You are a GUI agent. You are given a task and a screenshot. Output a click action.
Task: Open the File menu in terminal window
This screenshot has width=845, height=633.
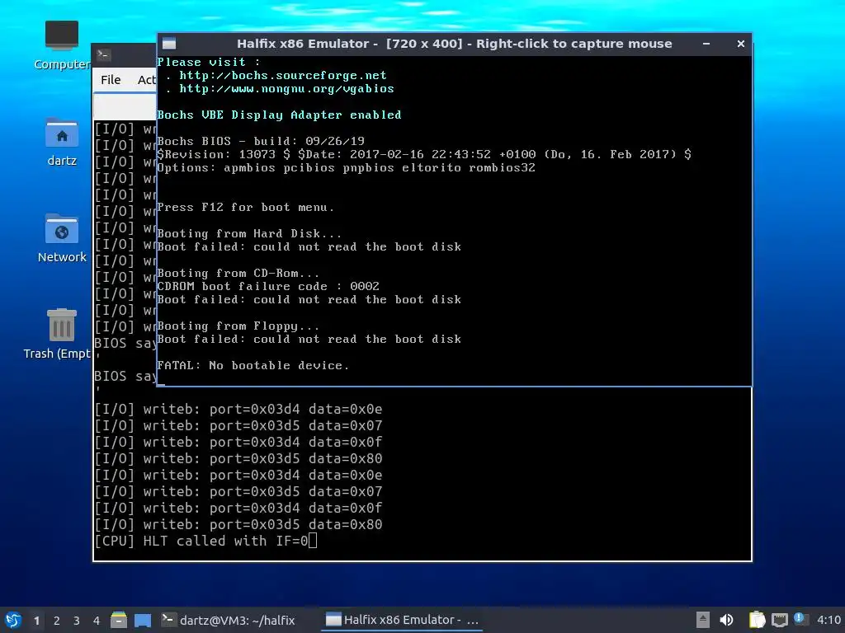[111, 80]
